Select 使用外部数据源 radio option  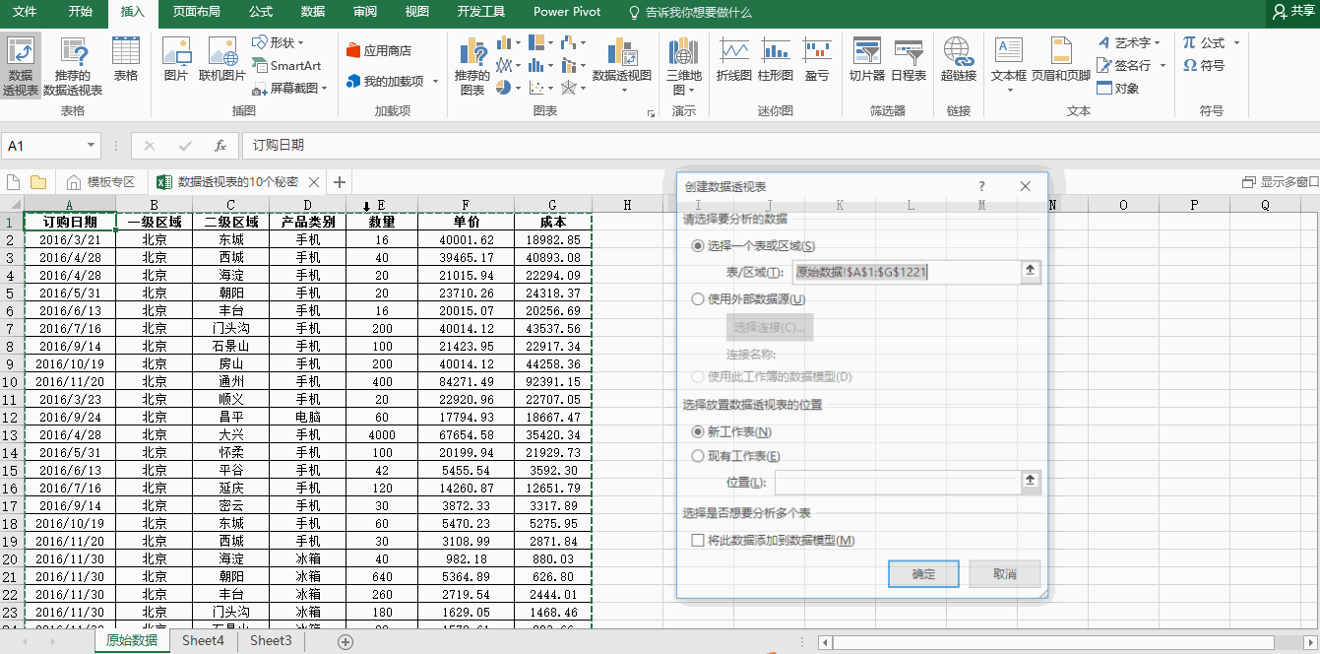click(x=698, y=299)
